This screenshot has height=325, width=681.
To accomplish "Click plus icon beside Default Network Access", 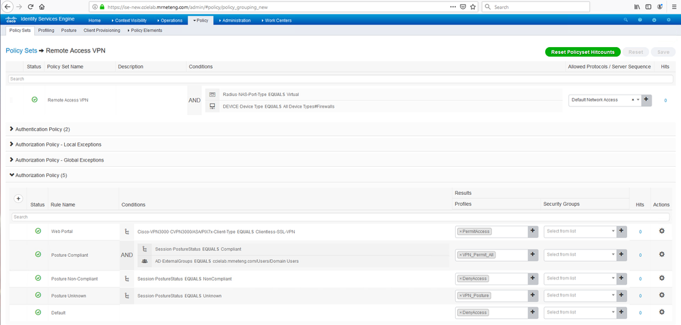I will click(x=646, y=99).
